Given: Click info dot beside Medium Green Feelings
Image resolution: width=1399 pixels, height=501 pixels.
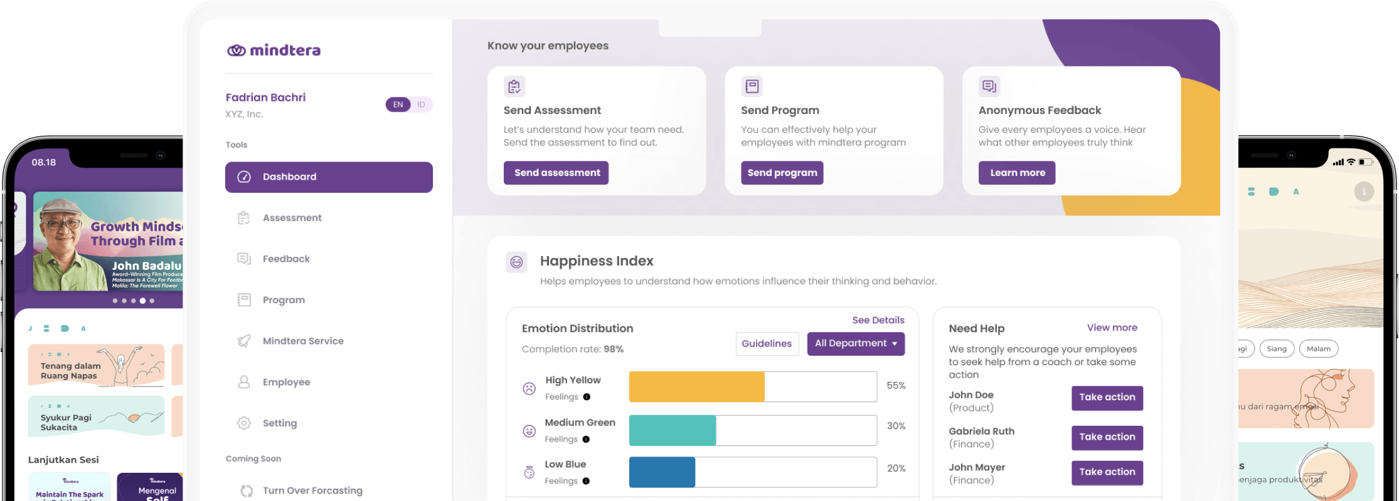Looking at the screenshot, I should coord(586,440).
